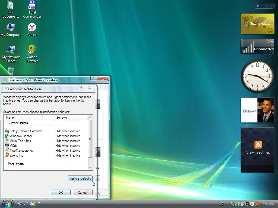Select the Visual Task Tips list item
The image size is (278, 208).
point(20,141)
